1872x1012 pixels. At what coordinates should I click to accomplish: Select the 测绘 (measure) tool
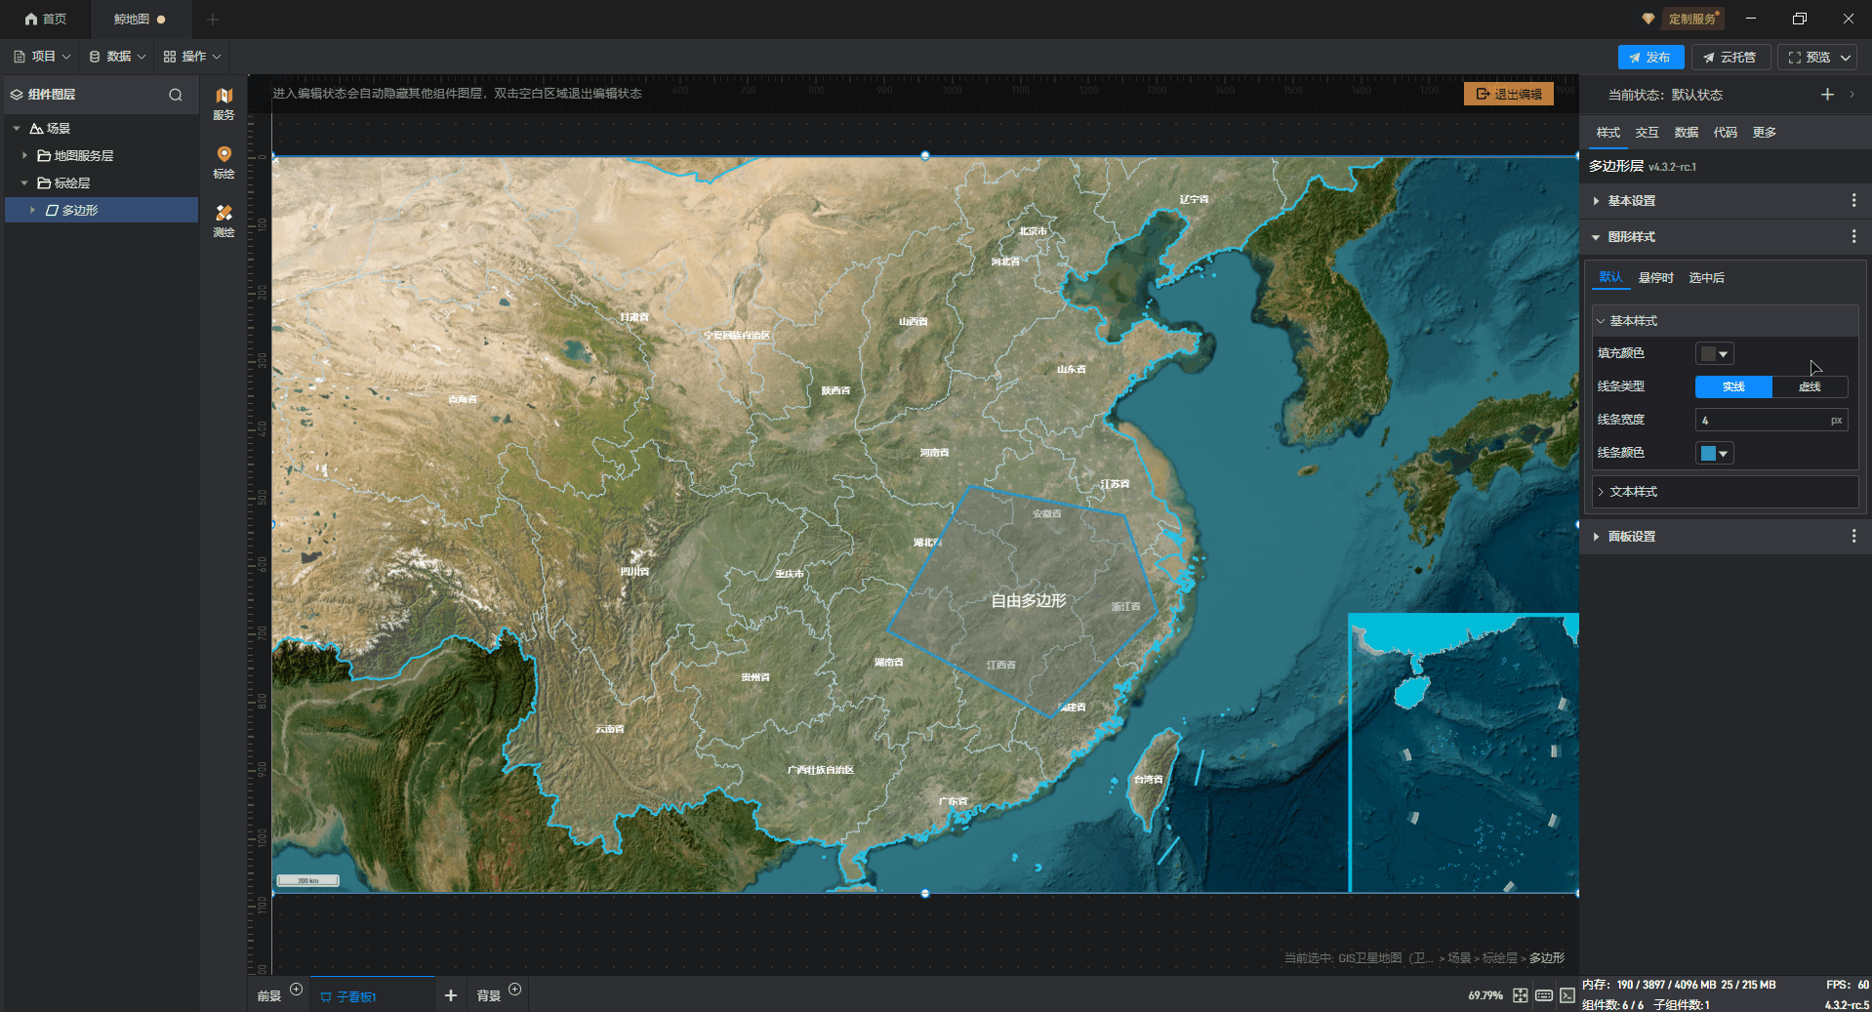[224, 221]
